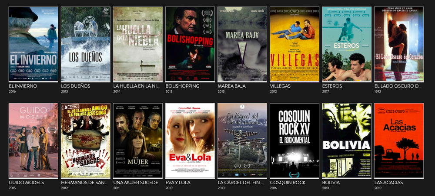Screen dimensions: 435x196
Task: Select the yellow Villegas poster
Action: 294,44
